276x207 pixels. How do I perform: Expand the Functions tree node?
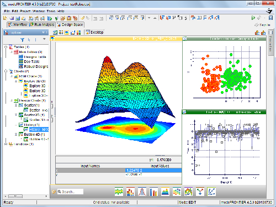(x=6, y=144)
